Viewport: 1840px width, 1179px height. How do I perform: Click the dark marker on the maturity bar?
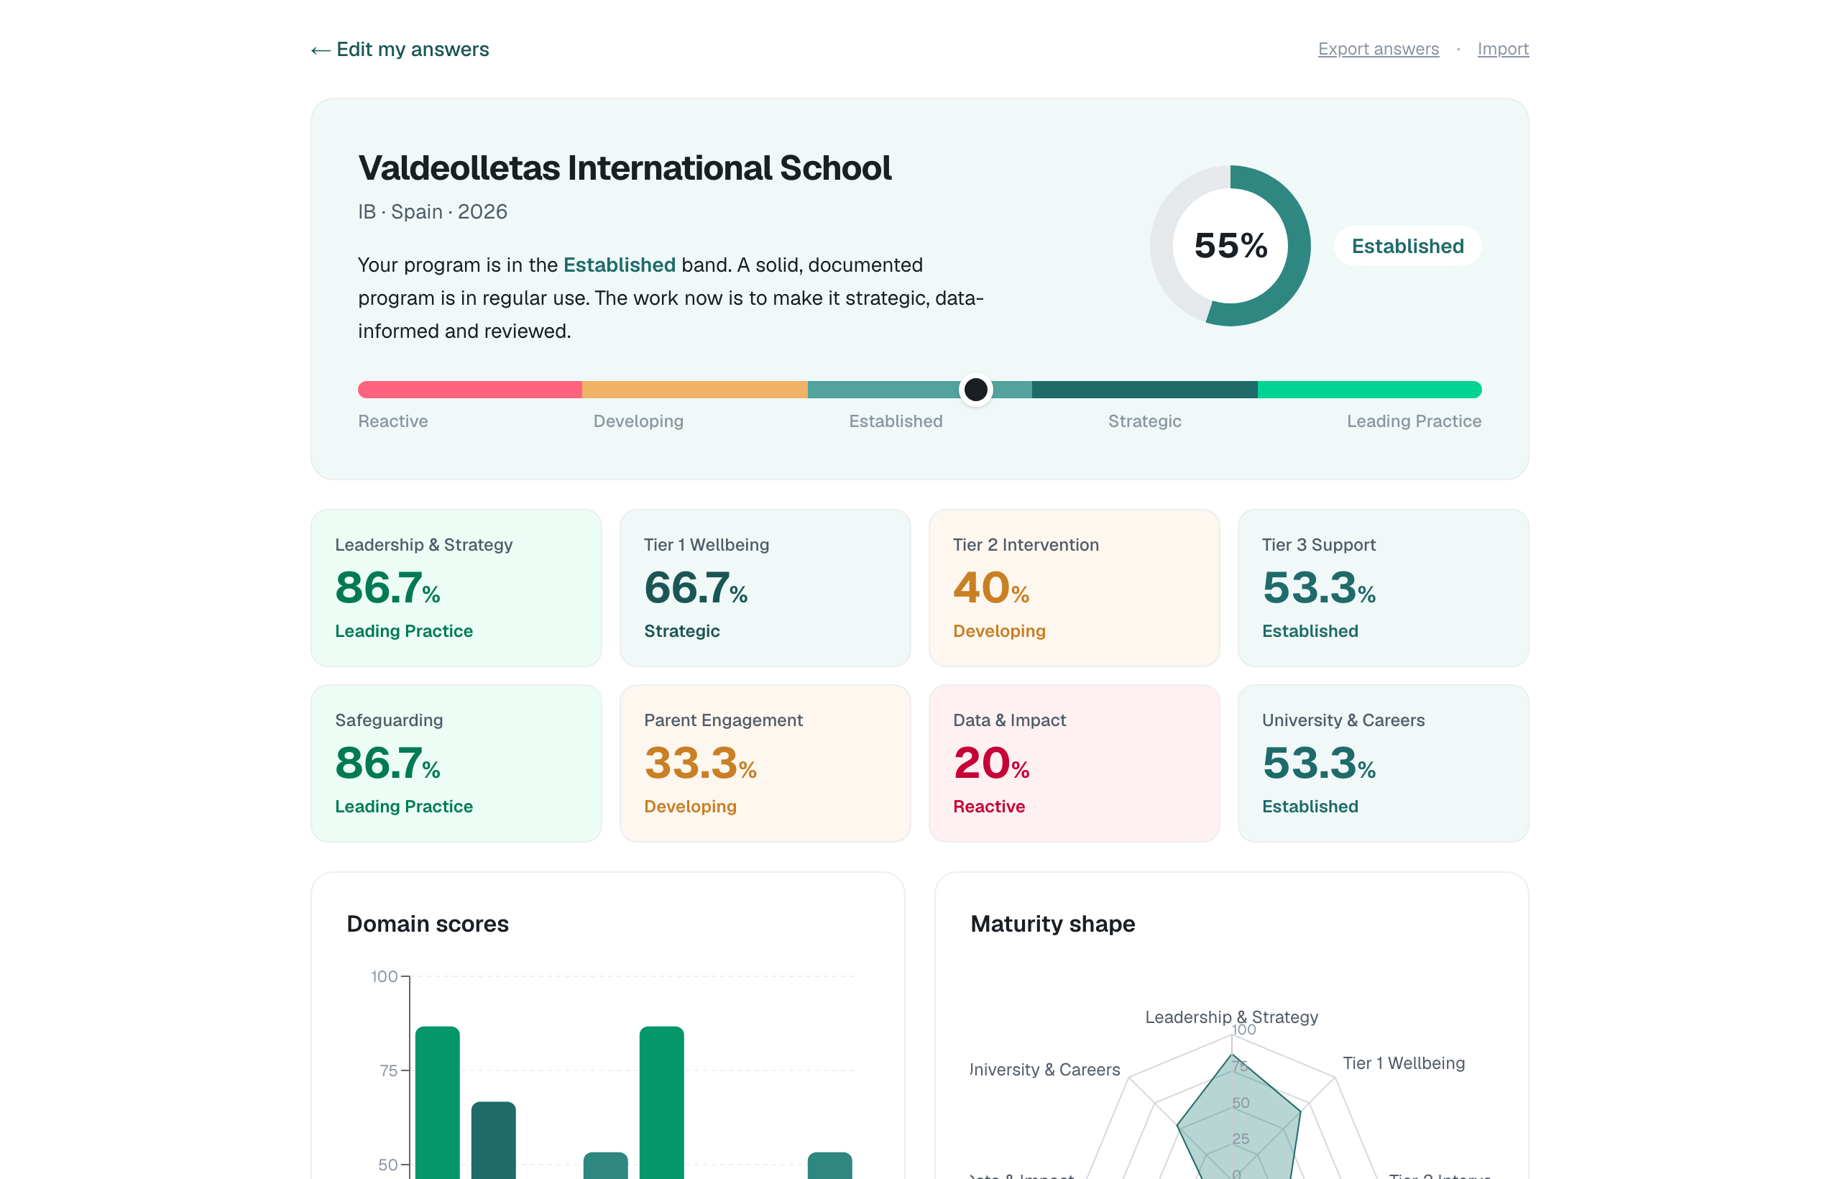point(975,390)
